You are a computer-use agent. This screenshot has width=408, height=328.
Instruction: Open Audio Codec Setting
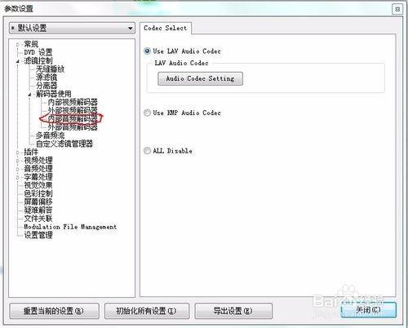[x=200, y=78]
